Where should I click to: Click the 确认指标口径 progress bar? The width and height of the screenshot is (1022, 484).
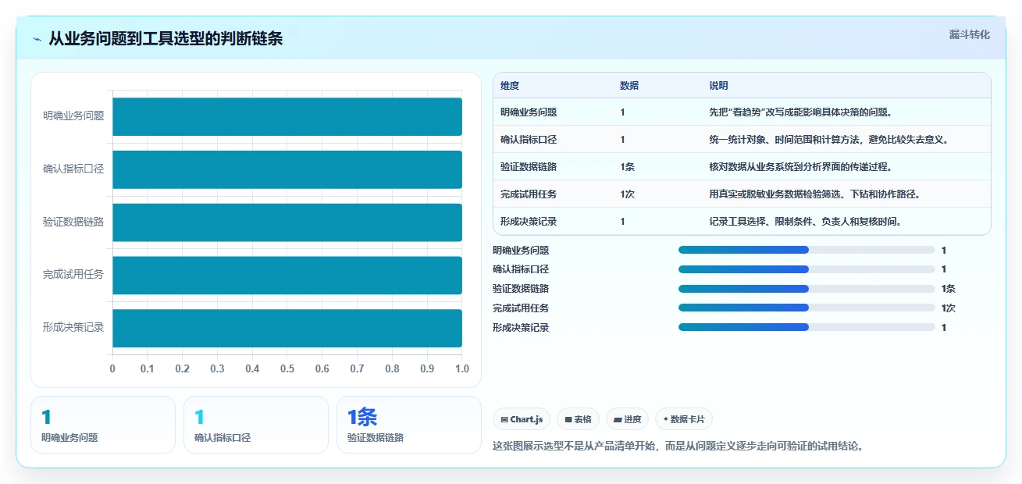[x=807, y=269]
